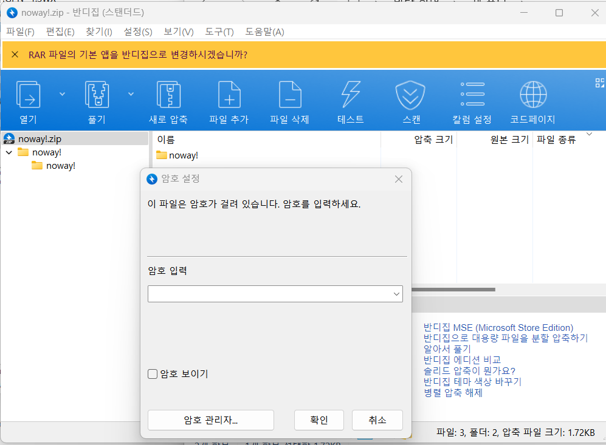The image size is (606, 445).
Task: Open 반디집 테마 색상 바꾸기 link
Action: point(473,382)
